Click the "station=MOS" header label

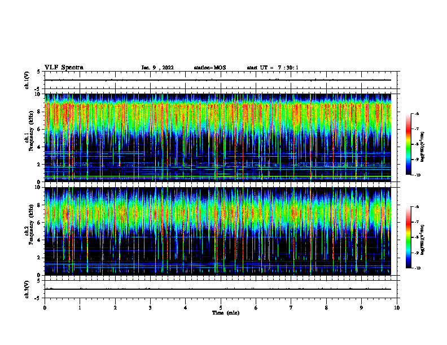(210, 68)
